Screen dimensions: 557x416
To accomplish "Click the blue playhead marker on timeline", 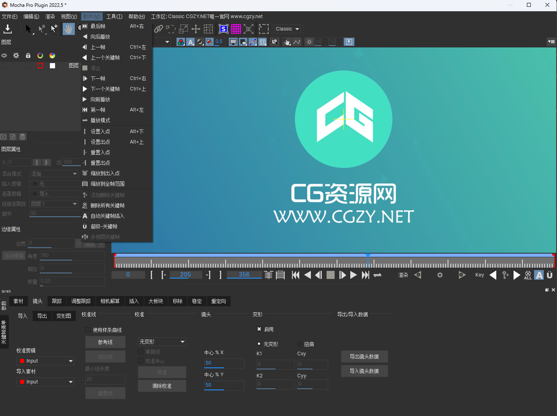I will [368, 256].
